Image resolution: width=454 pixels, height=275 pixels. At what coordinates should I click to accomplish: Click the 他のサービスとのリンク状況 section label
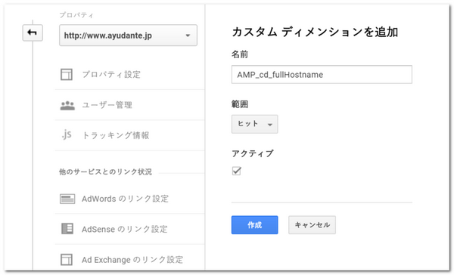click(x=105, y=171)
